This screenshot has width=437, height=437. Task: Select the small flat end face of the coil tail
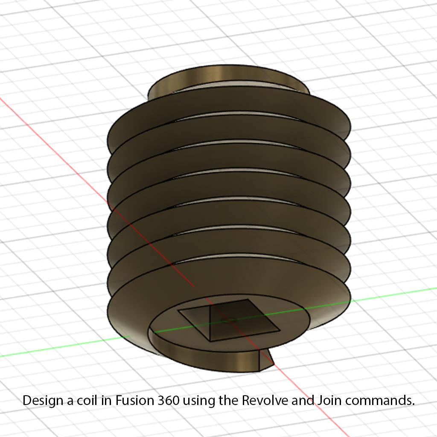[265, 359]
